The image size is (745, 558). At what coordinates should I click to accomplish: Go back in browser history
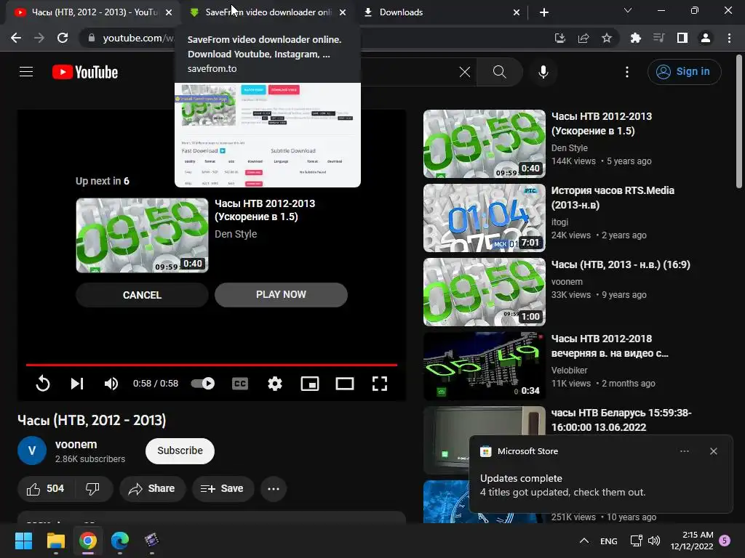[16, 38]
